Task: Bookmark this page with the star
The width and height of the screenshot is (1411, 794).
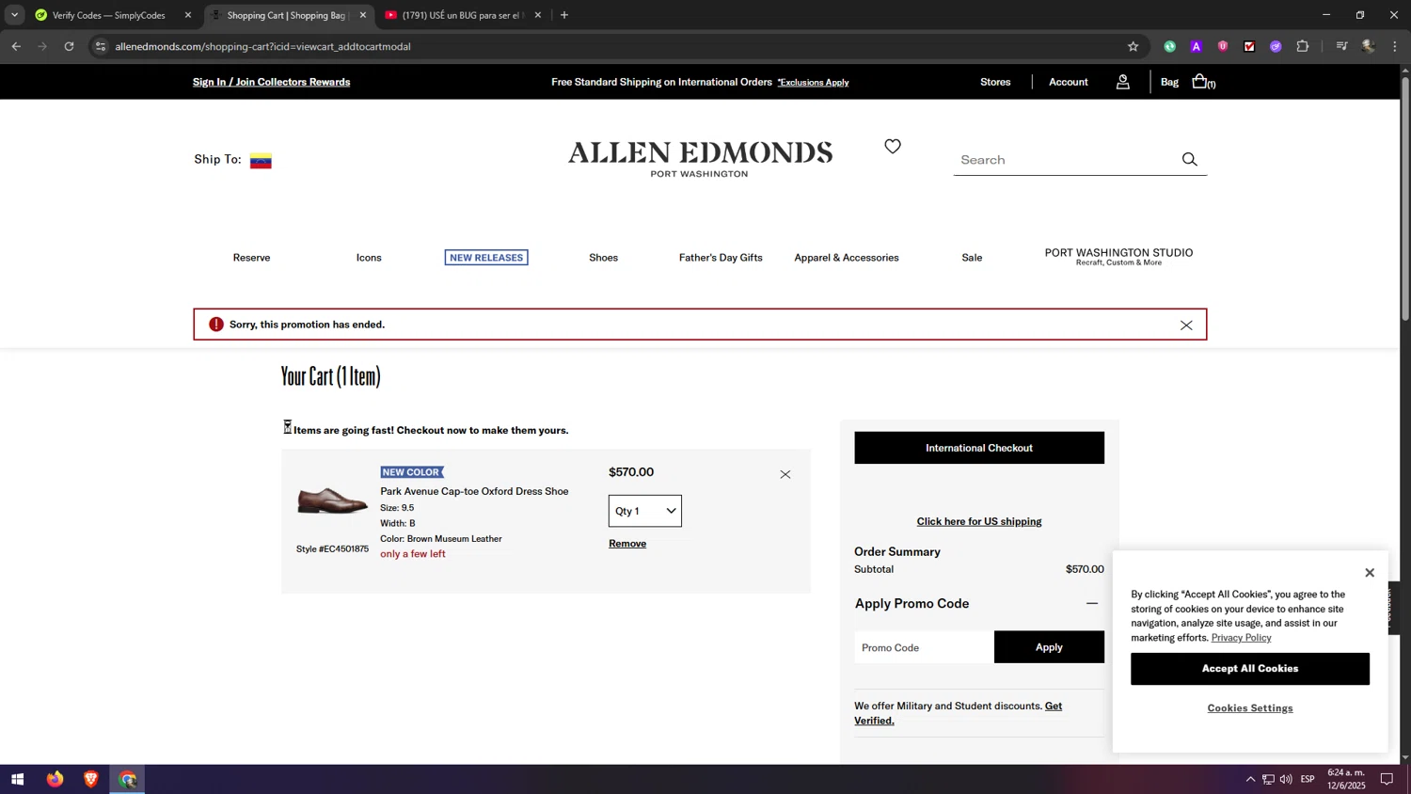Action: point(1133,46)
